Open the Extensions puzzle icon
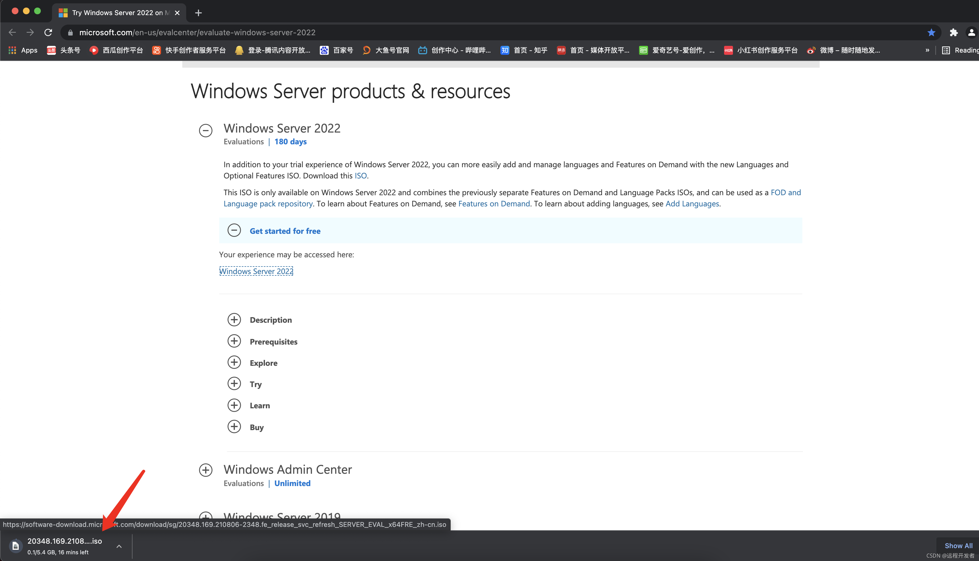The image size is (979, 561). tap(954, 32)
